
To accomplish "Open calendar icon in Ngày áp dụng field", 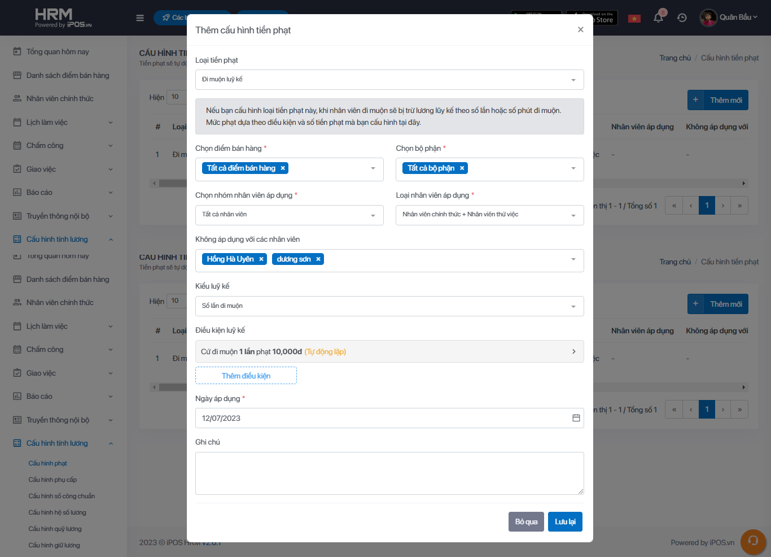I will pyautogui.click(x=576, y=418).
